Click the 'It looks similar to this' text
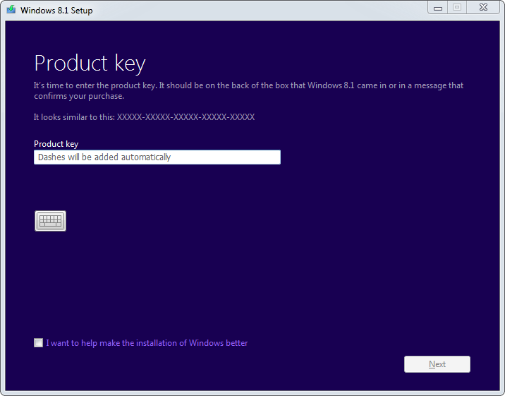The width and height of the screenshot is (505, 396). click(74, 117)
